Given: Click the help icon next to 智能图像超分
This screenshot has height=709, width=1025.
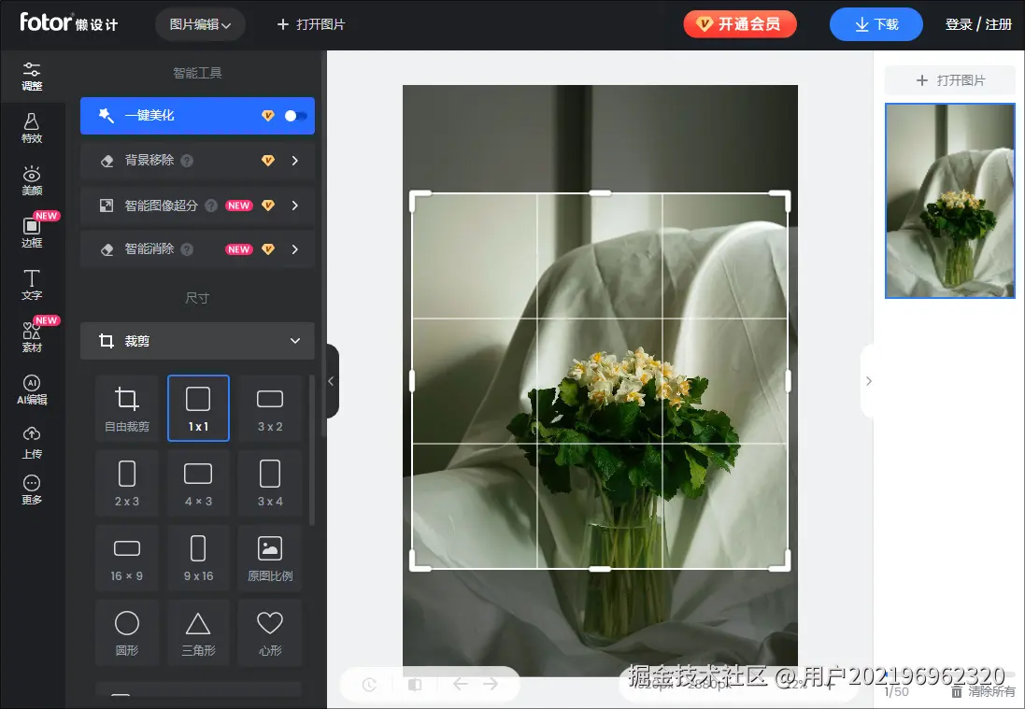Looking at the screenshot, I should tap(211, 206).
